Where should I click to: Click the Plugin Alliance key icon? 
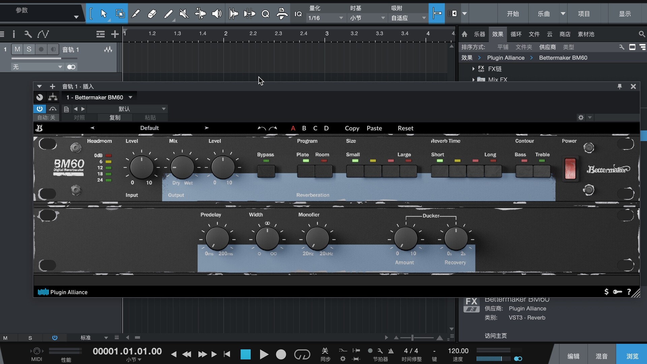(617, 292)
